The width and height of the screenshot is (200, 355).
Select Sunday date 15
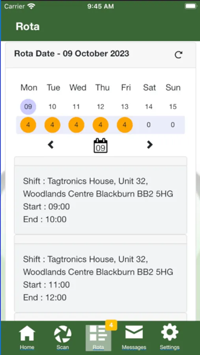(173, 106)
